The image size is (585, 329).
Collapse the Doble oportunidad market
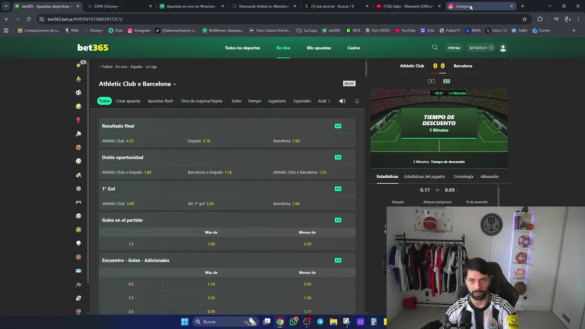(227, 157)
